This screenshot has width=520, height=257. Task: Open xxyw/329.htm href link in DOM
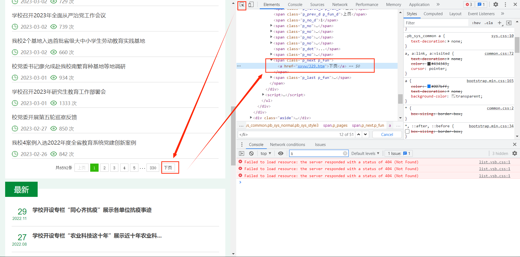tap(311, 66)
